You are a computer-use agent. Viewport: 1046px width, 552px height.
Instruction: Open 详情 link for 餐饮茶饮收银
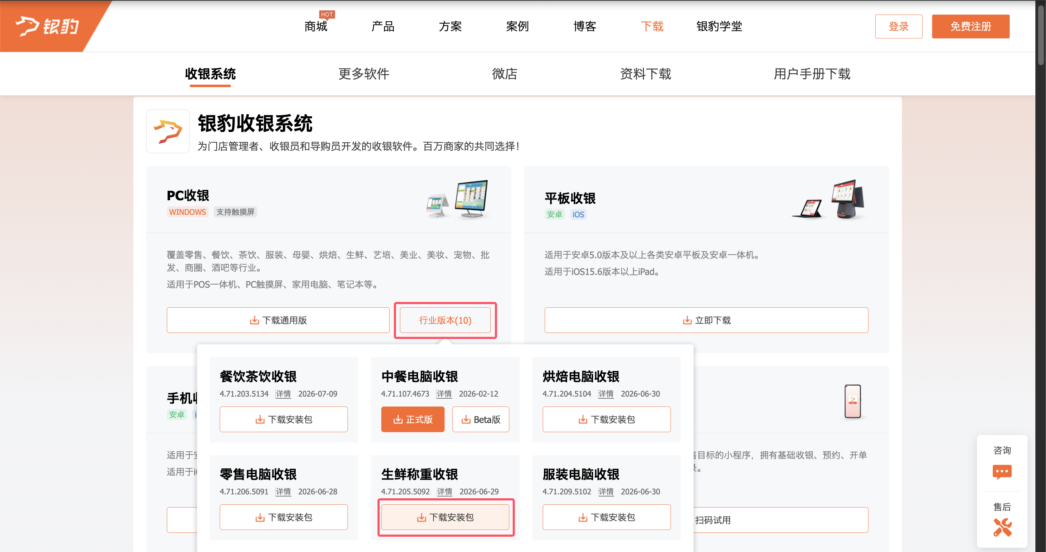pos(283,394)
